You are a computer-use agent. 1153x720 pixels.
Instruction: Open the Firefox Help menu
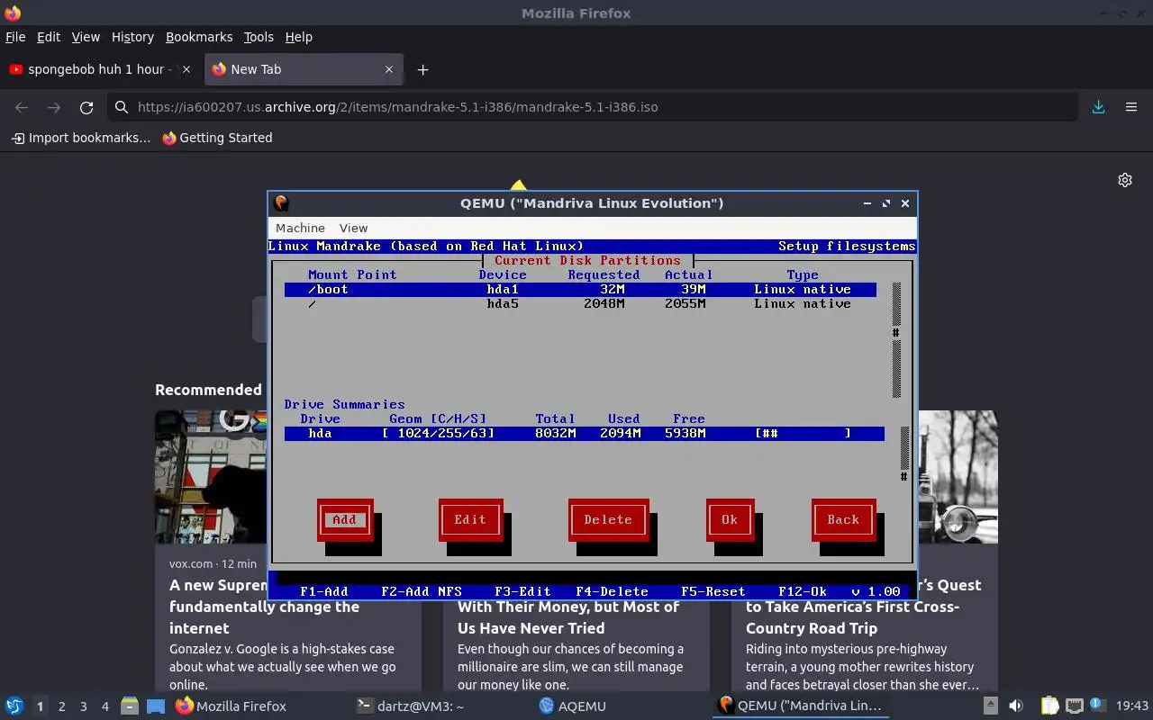[x=298, y=37]
